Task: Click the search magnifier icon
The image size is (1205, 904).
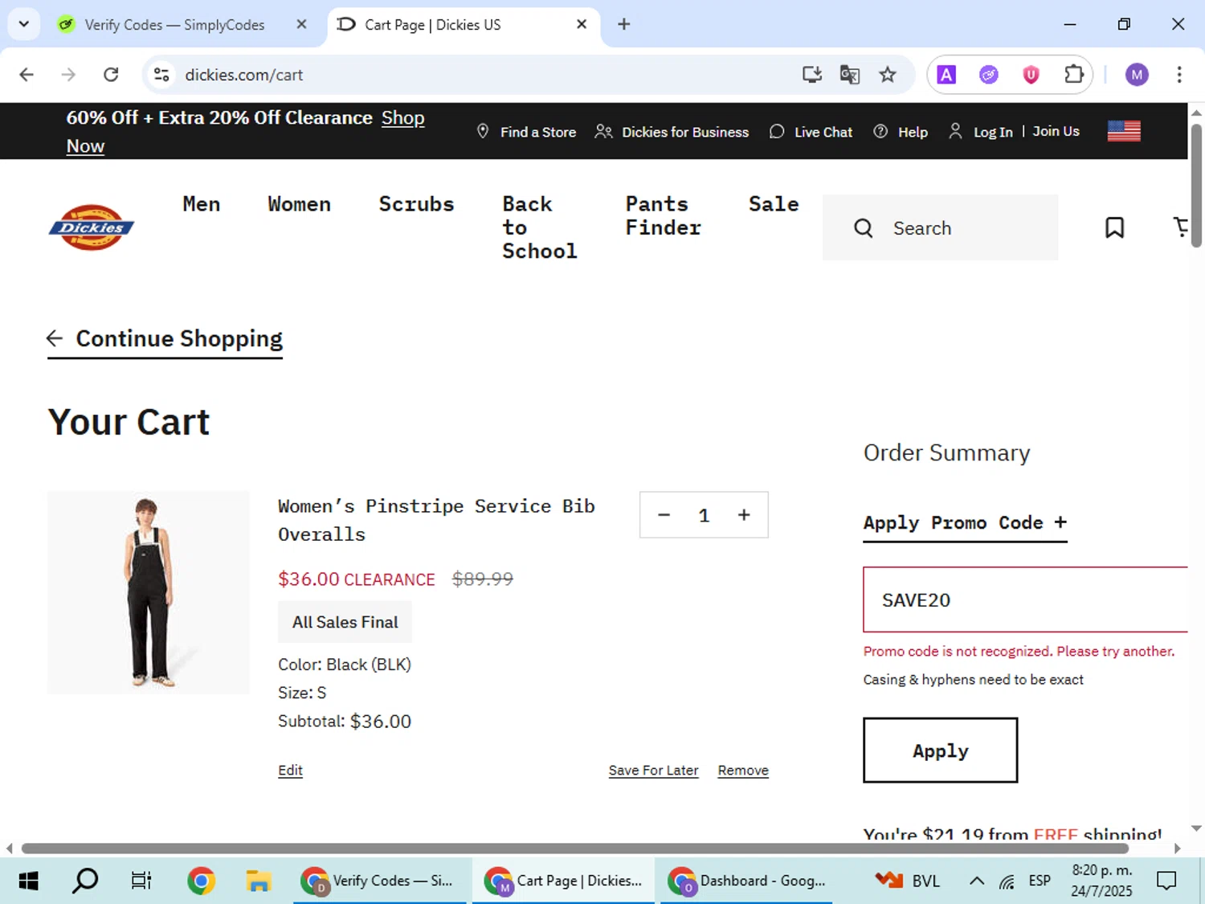Action: point(864,228)
